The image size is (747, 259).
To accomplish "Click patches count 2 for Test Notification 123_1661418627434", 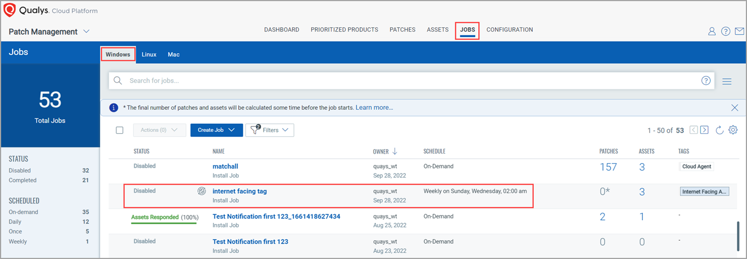I will click(x=602, y=217).
